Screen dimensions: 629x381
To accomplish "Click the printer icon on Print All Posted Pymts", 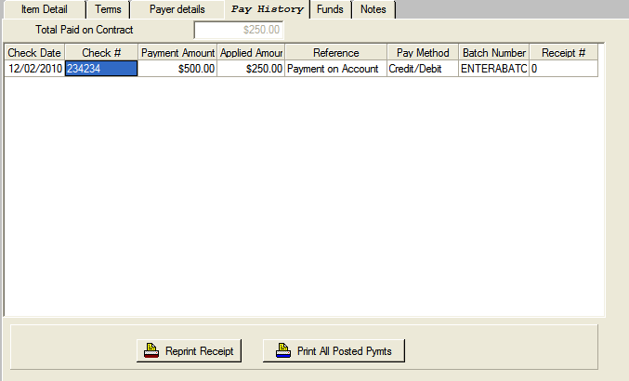I will tap(281, 351).
